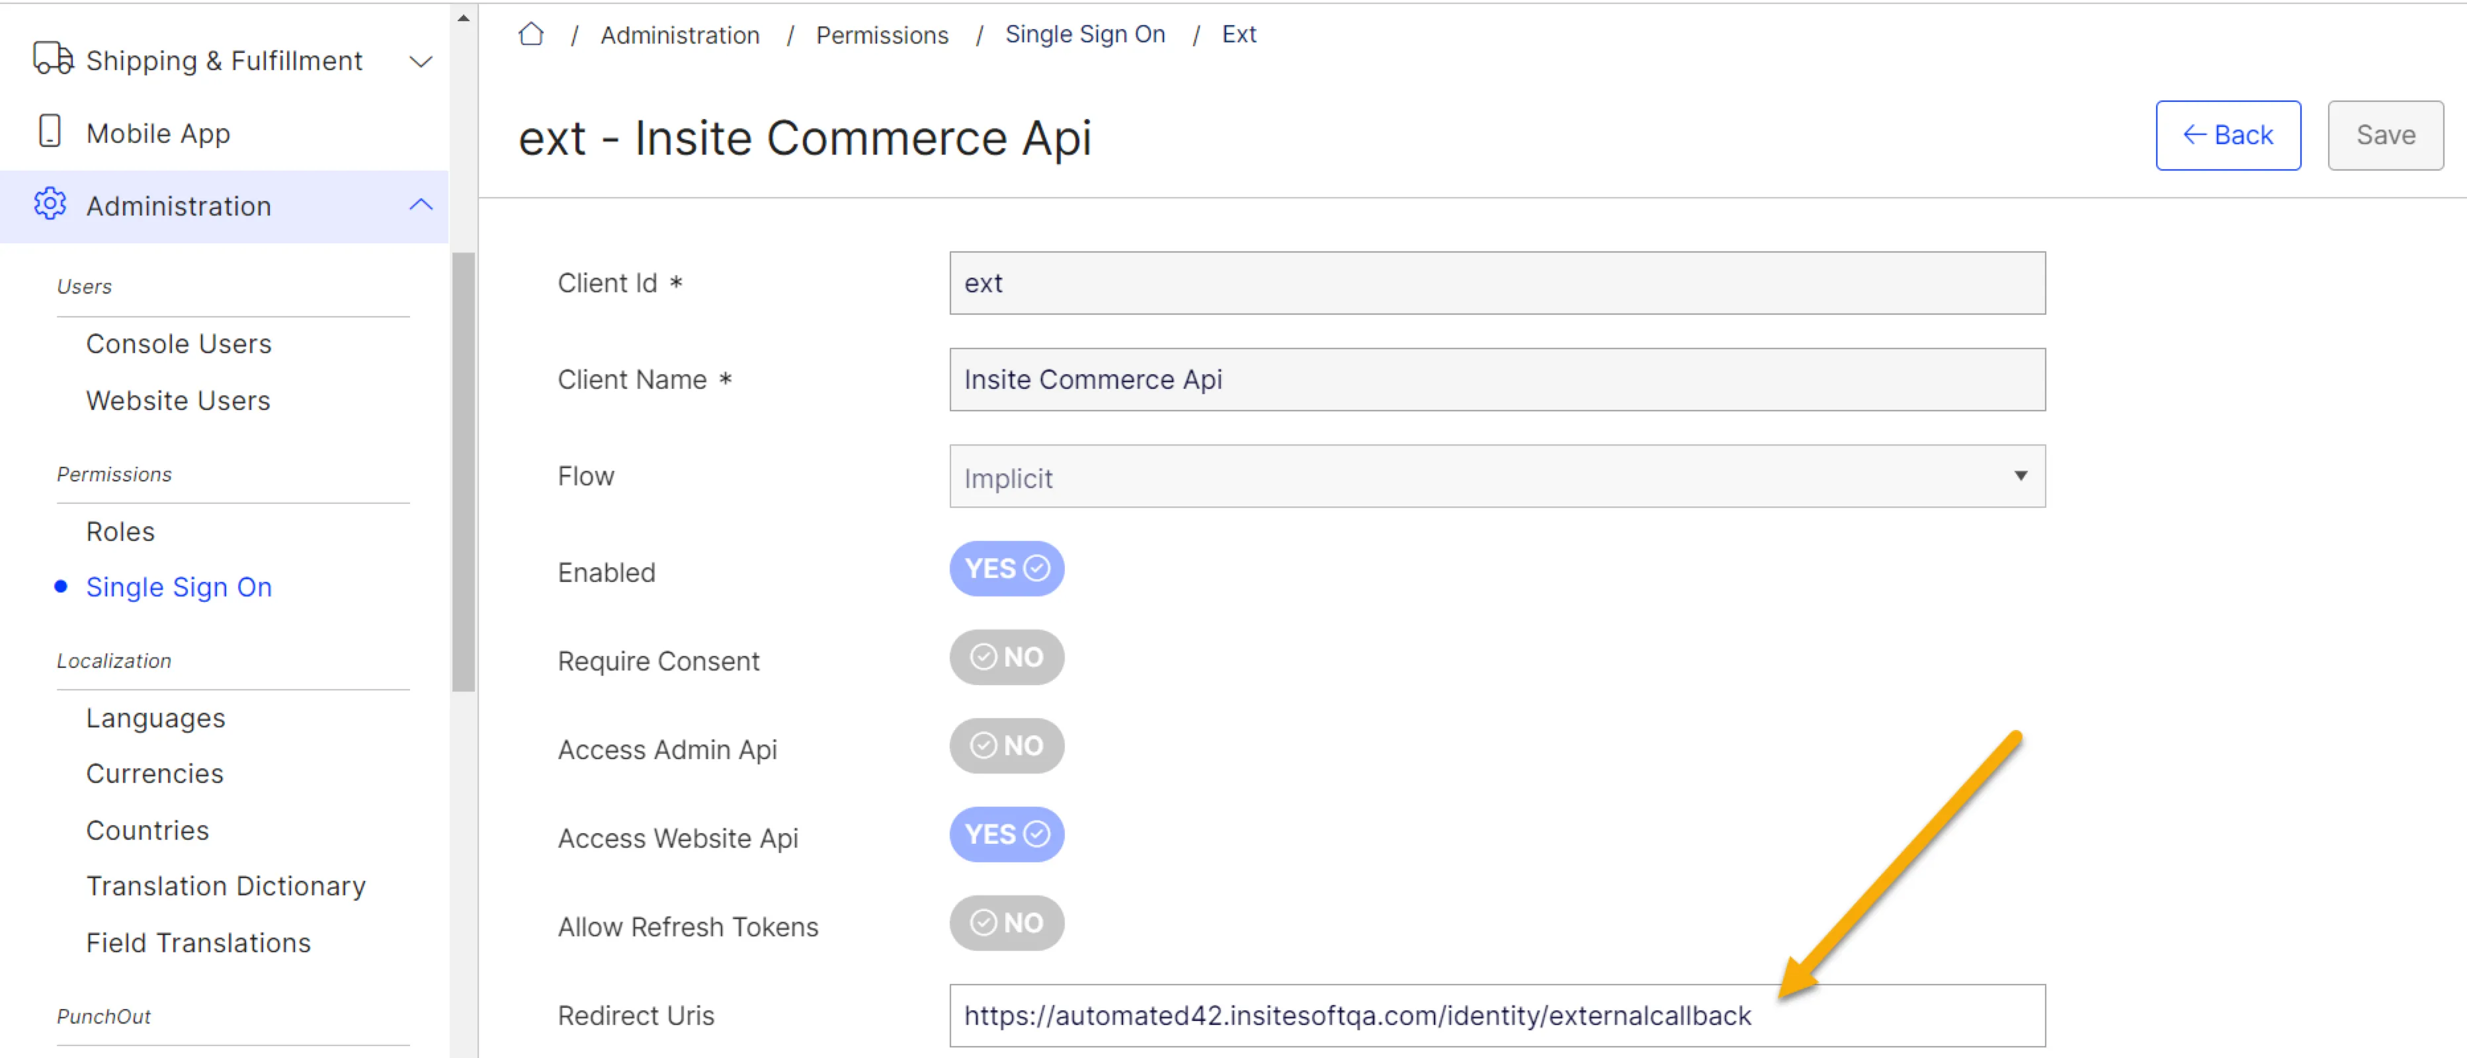Open Countries in sidebar

coord(147,830)
